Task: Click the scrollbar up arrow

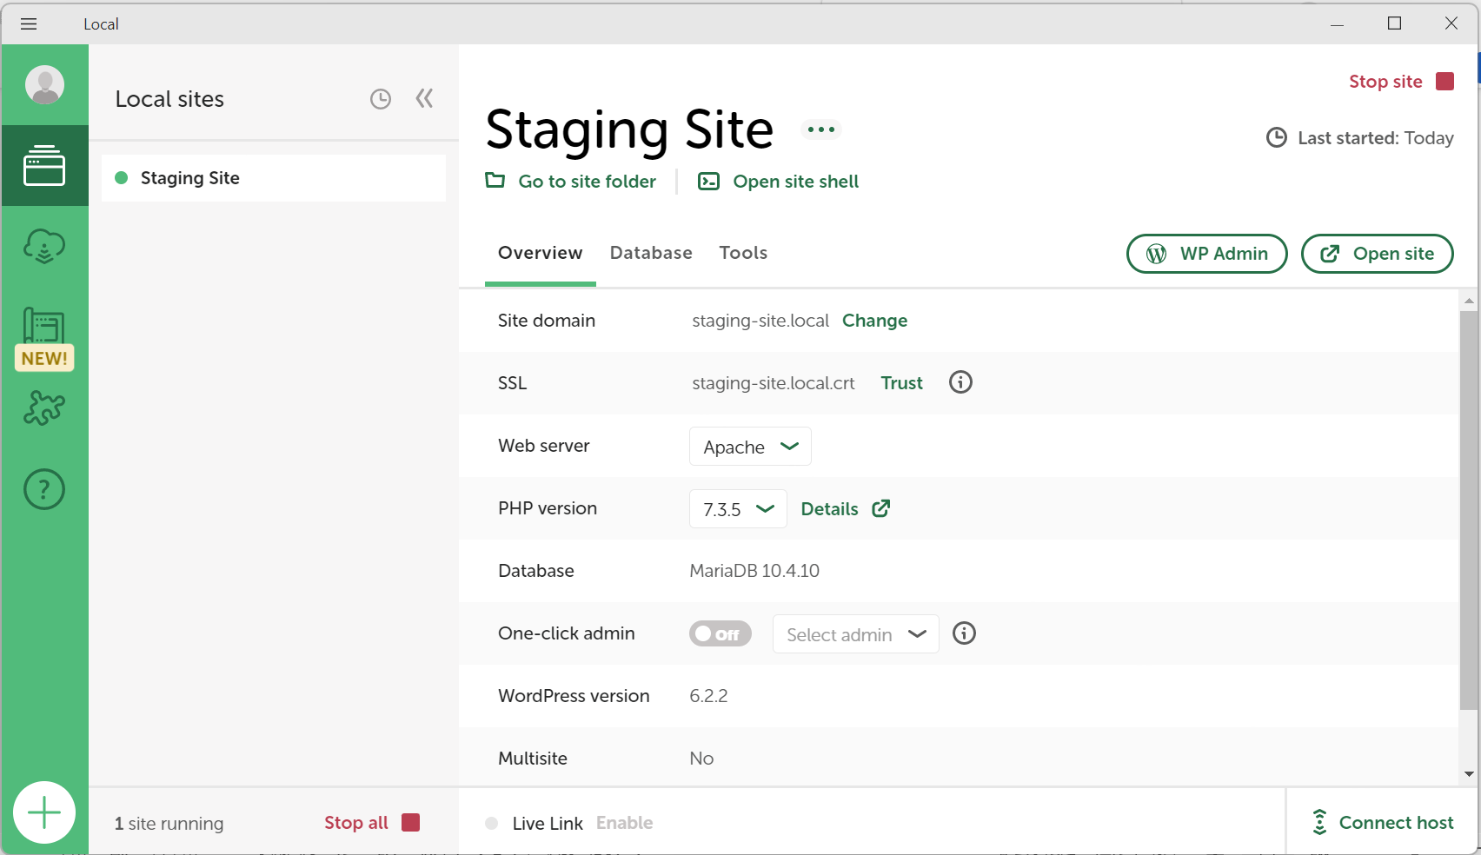Action: pyautogui.click(x=1469, y=301)
